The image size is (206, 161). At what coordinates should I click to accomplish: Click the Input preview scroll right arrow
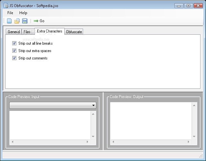tap(88, 142)
